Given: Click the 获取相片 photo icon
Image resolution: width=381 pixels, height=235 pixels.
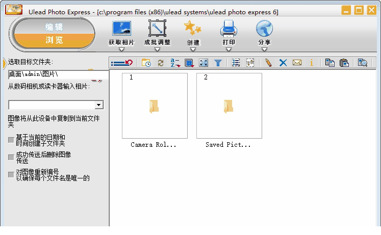Looking at the screenshot, I should tap(121, 29).
